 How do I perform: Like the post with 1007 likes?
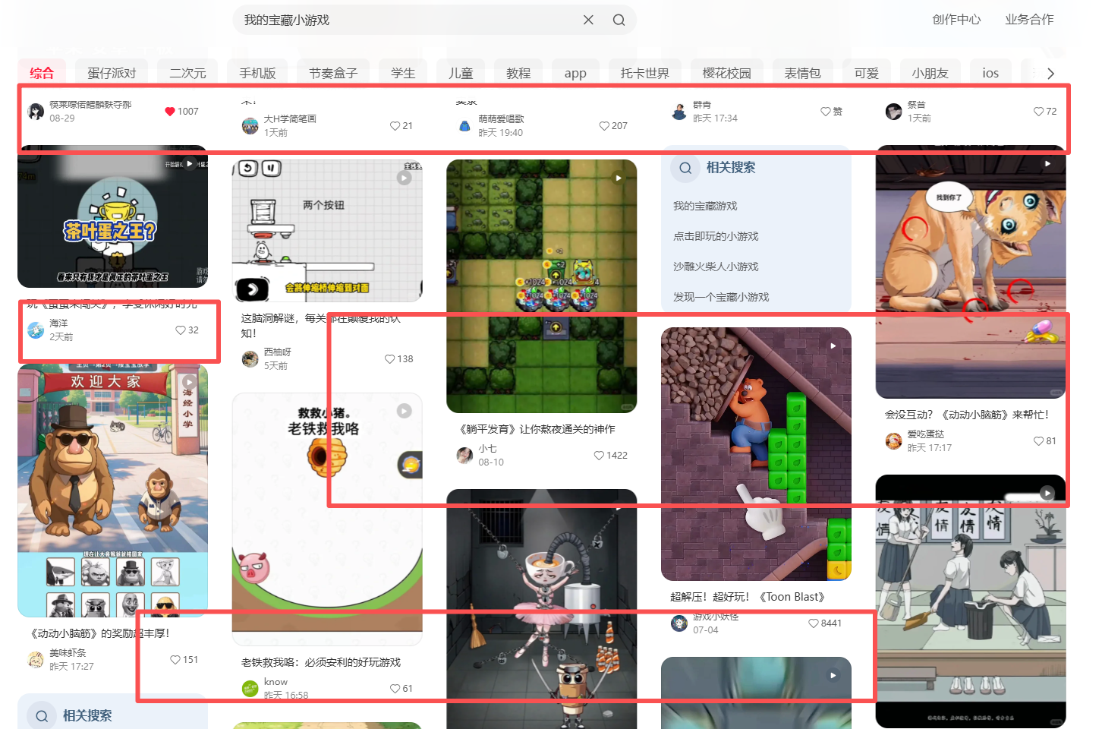click(x=170, y=112)
